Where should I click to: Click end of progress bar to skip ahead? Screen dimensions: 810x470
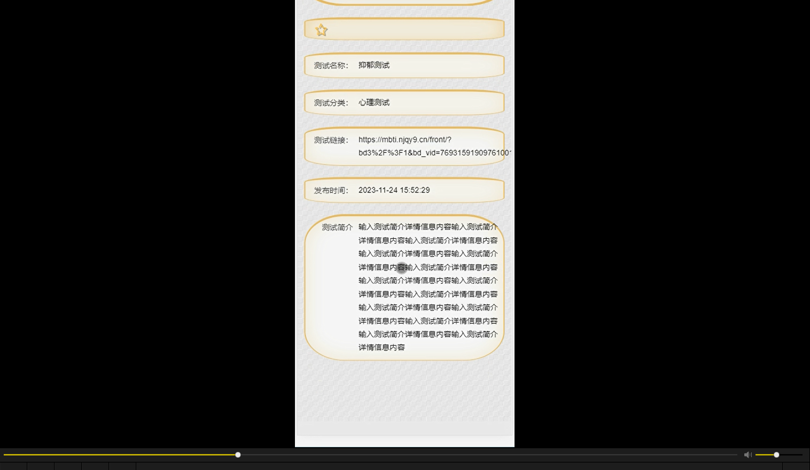pos(732,455)
